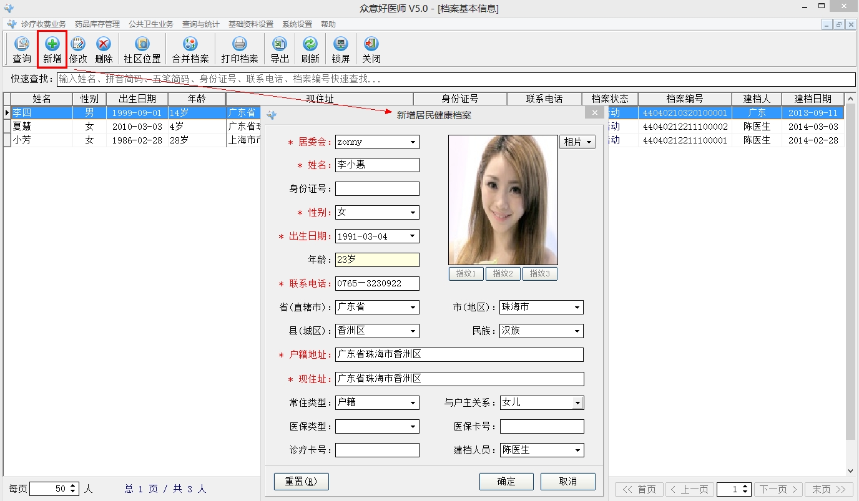Select the 夏慧 row

(423, 127)
